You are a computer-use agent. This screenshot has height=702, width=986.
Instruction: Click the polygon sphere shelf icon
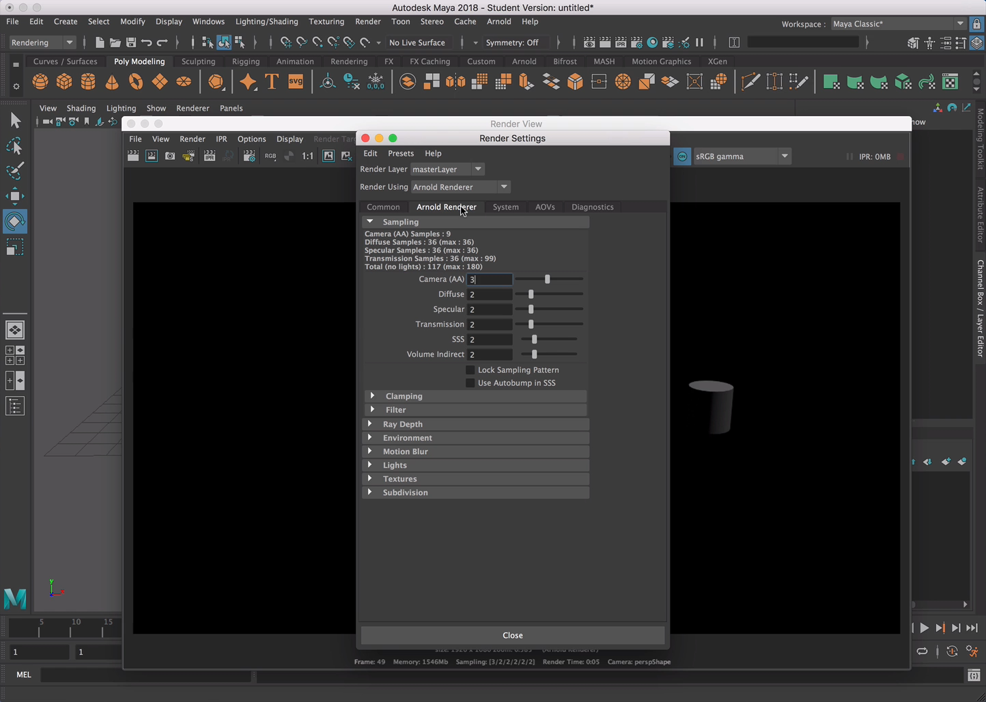(x=40, y=82)
